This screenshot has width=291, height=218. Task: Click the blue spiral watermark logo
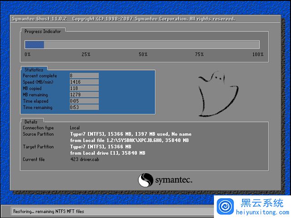point(225,206)
